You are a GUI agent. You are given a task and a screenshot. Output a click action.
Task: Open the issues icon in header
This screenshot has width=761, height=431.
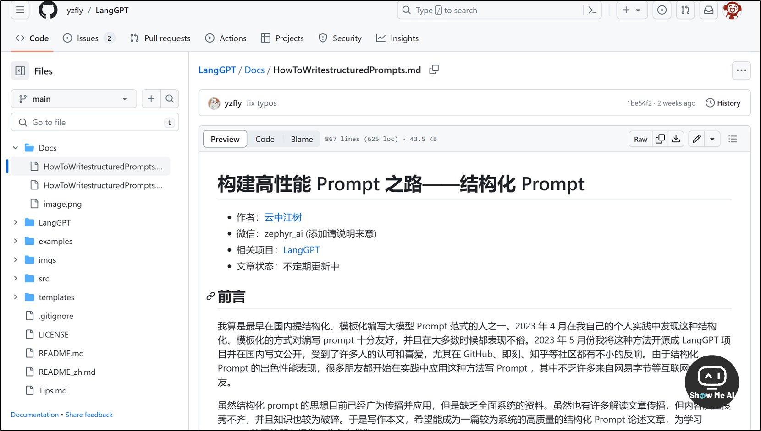coord(662,10)
